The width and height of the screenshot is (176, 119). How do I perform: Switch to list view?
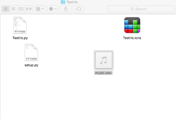click(13, 9)
